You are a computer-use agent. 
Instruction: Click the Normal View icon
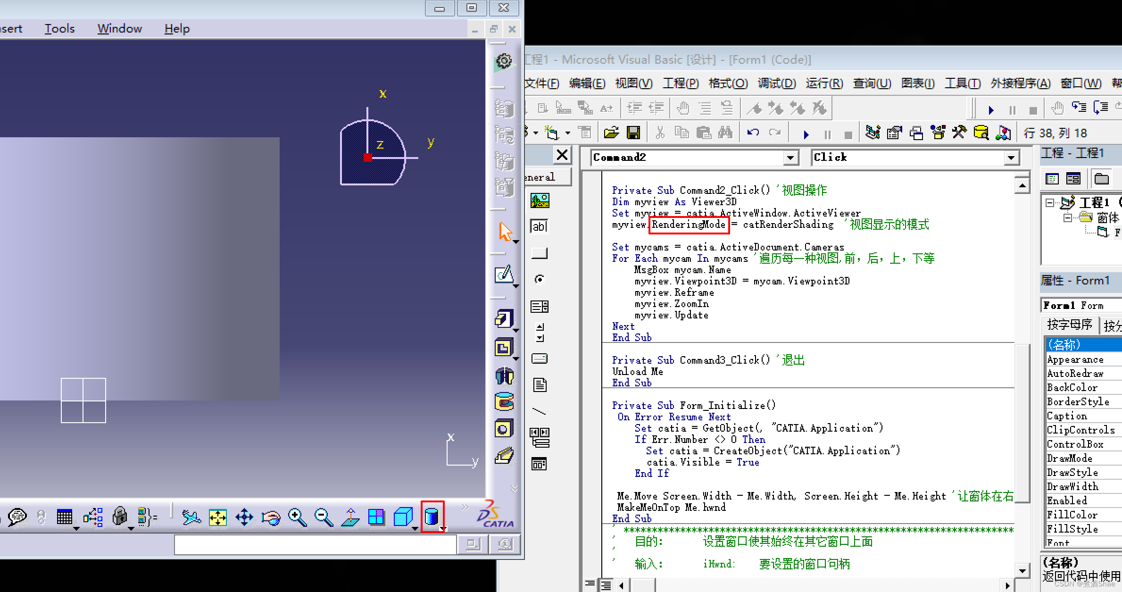pos(350,517)
